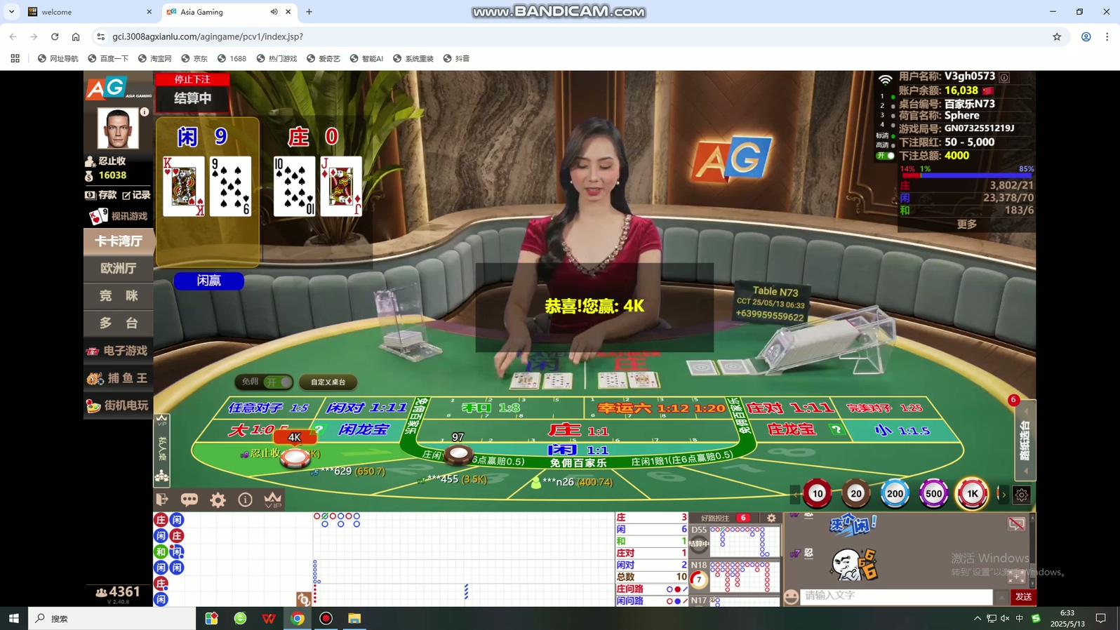1120x630 pixels.
Task: Open the game info circle icon
Action: click(x=245, y=500)
